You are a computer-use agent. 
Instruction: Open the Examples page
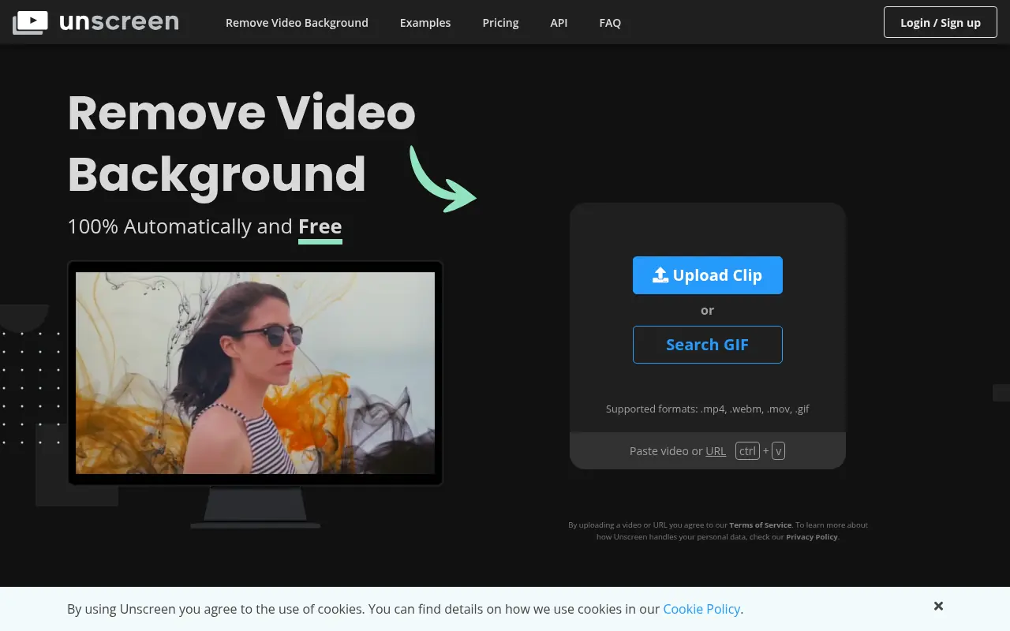click(425, 22)
